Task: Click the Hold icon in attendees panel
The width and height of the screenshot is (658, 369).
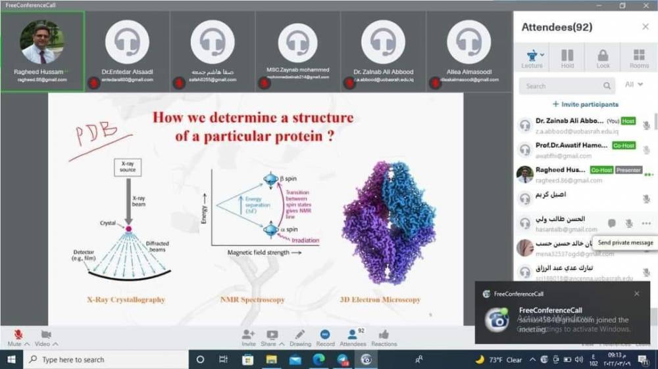Action: [567, 56]
